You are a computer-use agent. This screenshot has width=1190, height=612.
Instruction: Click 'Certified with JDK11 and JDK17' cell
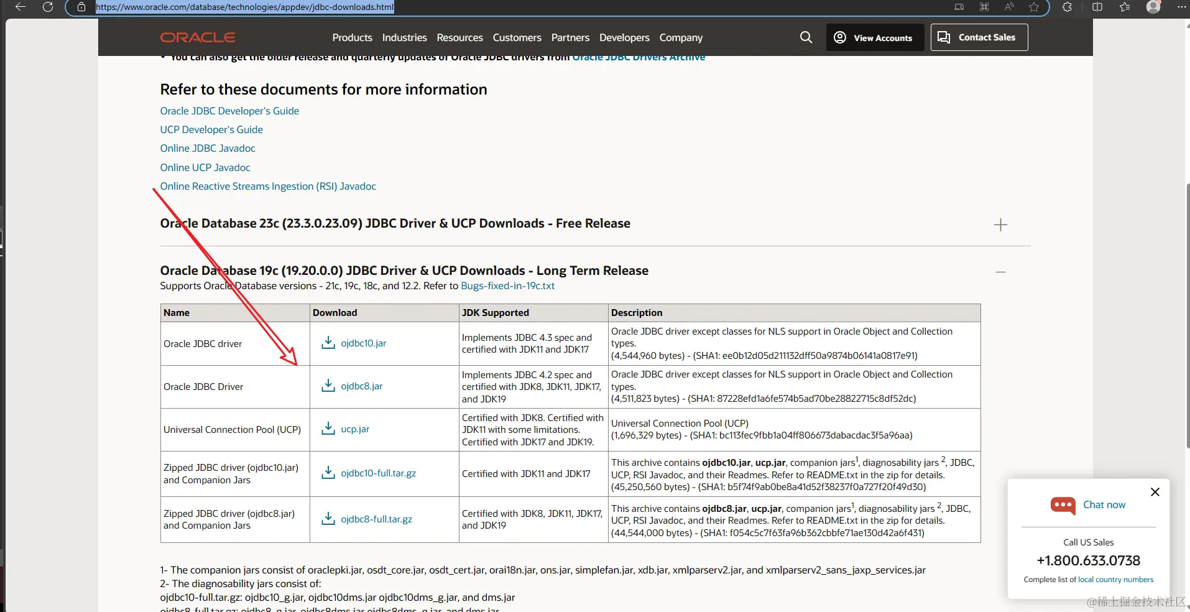[x=533, y=474]
